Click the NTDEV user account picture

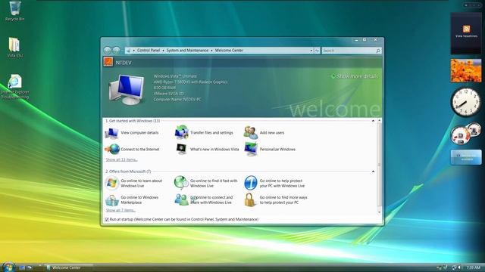coord(108,62)
